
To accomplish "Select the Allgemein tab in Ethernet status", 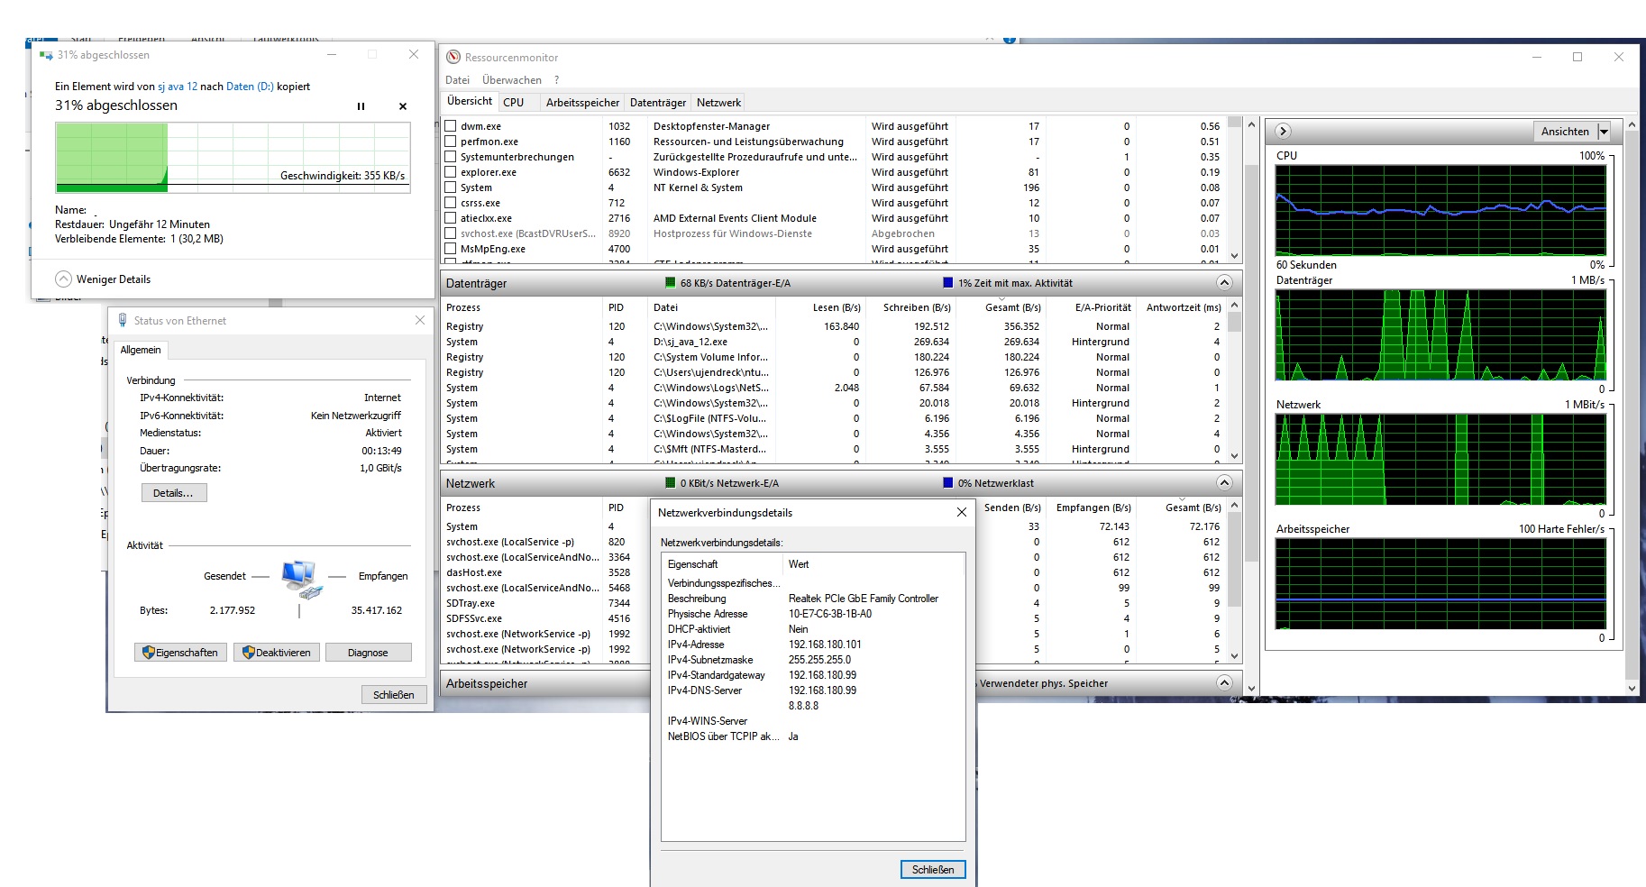I will [x=141, y=350].
